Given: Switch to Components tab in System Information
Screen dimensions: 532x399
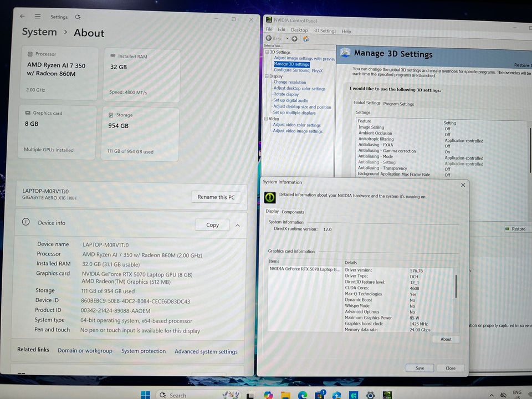Looking at the screenshot, I should click(293, 212).
